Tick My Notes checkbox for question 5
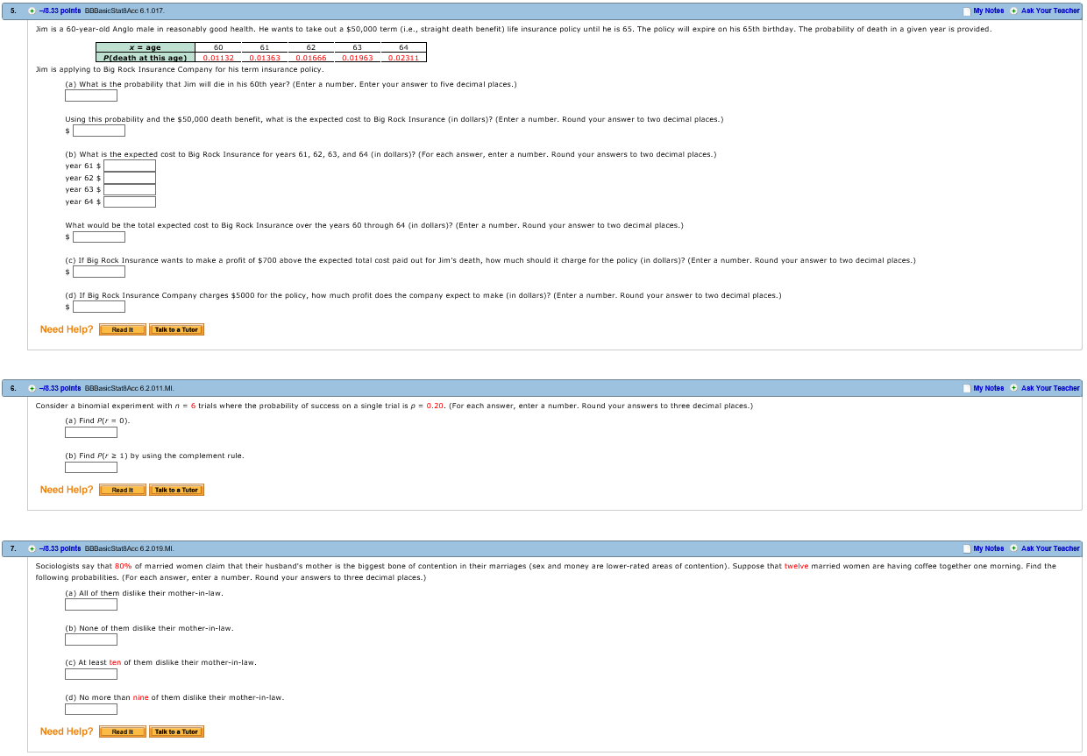This screenshot has width=1087, height=756. (966, 11)
